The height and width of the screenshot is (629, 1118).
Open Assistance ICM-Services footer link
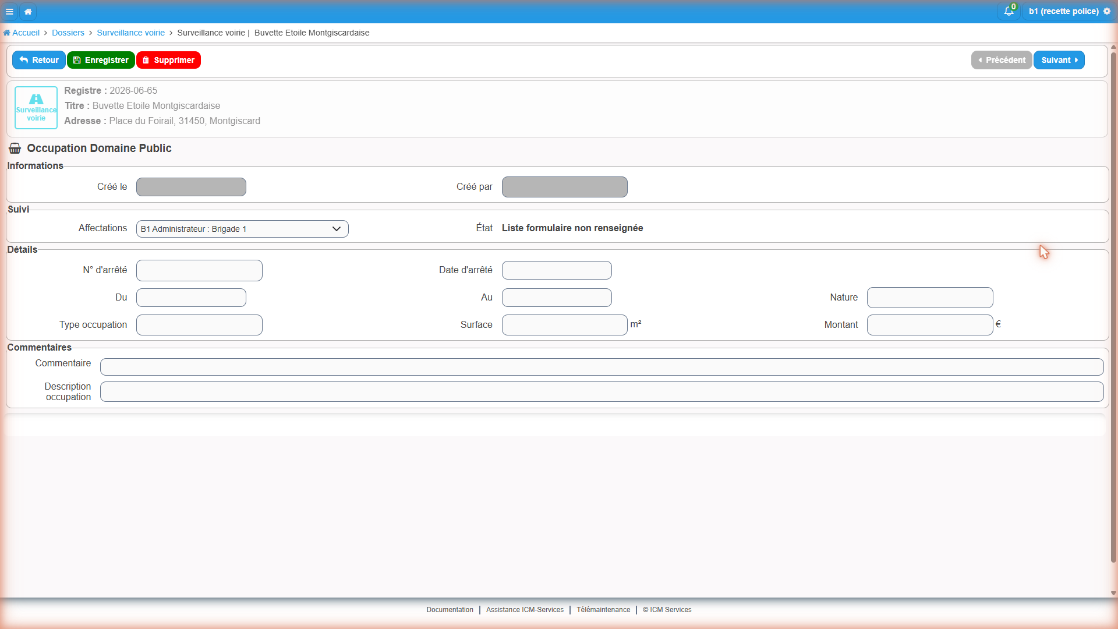point(525,610)
